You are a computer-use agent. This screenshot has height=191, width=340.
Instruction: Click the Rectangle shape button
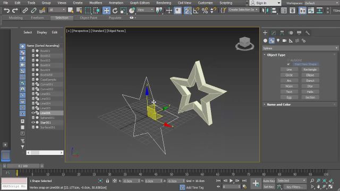tap(310, 70)
